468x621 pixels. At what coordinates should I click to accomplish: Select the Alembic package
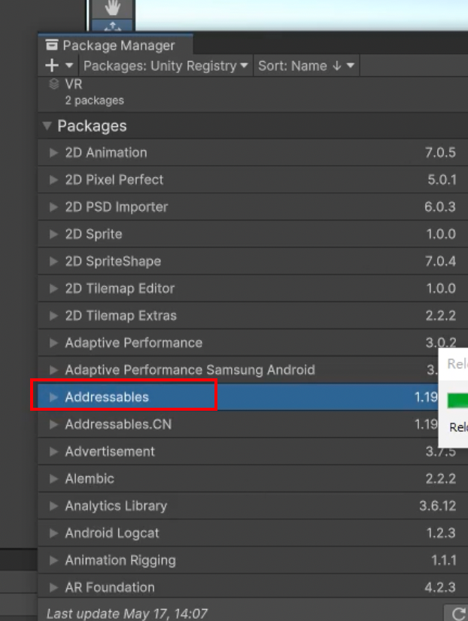[253, 479]
